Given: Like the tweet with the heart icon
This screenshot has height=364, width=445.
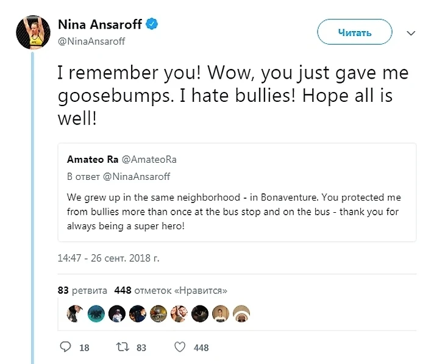Looking at the screenshot, I should (x=180, y=347).
